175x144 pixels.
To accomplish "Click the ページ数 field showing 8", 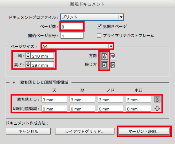I will pyautogui.click(x=72, y=27).
